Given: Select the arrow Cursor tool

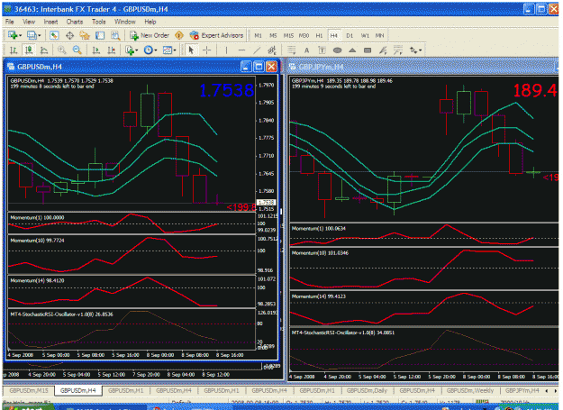Looking at the screenshot, I should pos(191,50).
